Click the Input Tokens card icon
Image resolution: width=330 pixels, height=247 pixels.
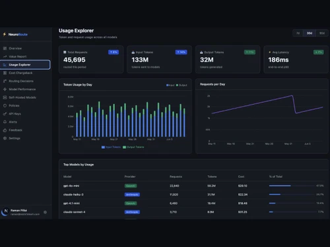click(x=133, y=52)
